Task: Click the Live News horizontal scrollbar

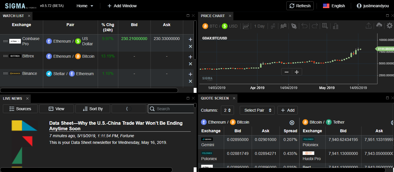Action: (86, 170)
